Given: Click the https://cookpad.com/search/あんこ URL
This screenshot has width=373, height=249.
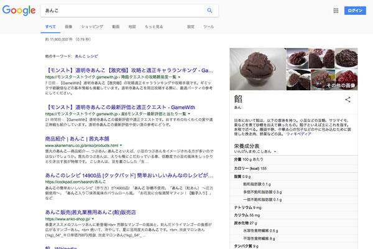Looking at the screenshot, I should [x=76, y=182].
